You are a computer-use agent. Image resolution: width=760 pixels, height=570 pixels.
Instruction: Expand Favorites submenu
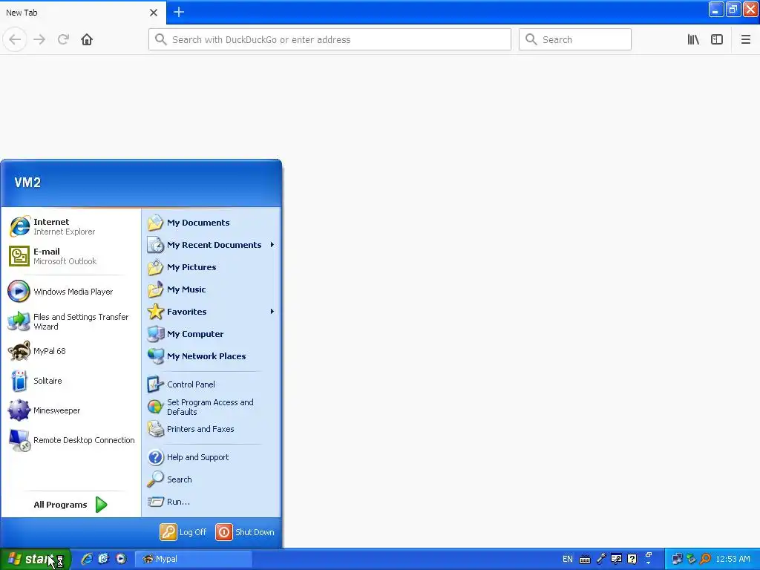[211, 312]
